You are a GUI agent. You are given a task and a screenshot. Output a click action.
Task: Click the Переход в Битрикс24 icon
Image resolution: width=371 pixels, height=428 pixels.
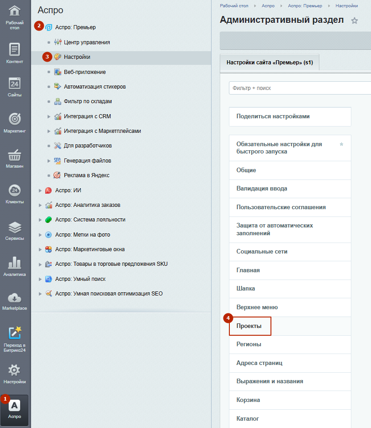(15, 333)
